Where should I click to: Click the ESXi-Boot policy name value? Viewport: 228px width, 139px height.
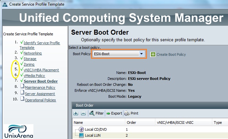137,73
